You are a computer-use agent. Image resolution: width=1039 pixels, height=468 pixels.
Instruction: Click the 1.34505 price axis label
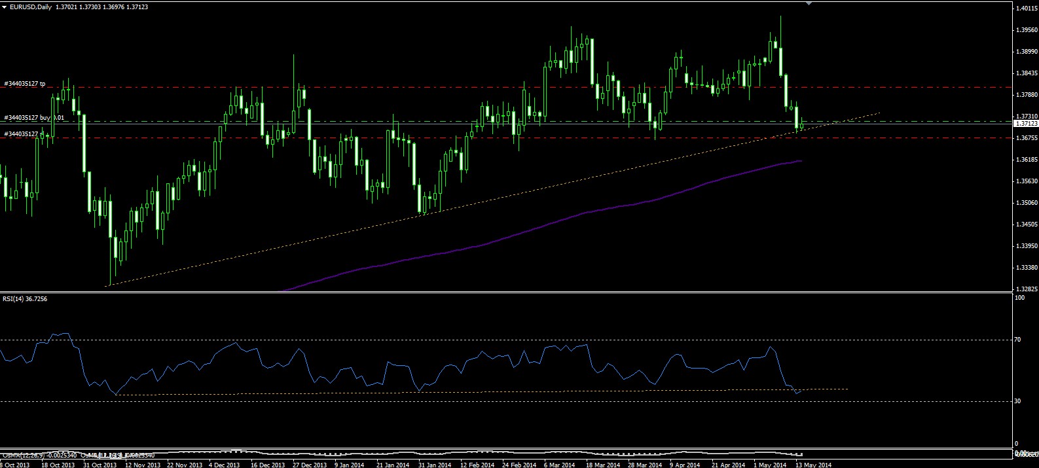(1025, 225)
